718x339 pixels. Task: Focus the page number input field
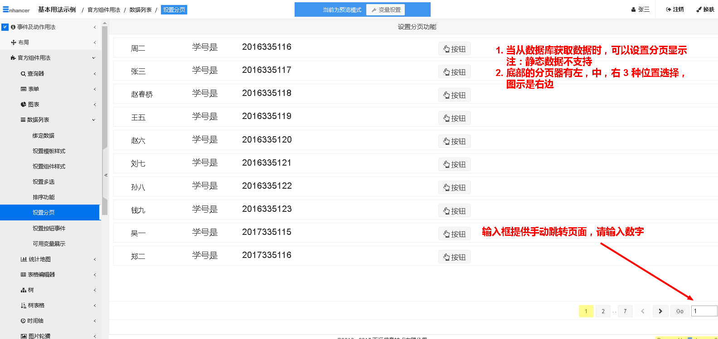click(704, 311)
